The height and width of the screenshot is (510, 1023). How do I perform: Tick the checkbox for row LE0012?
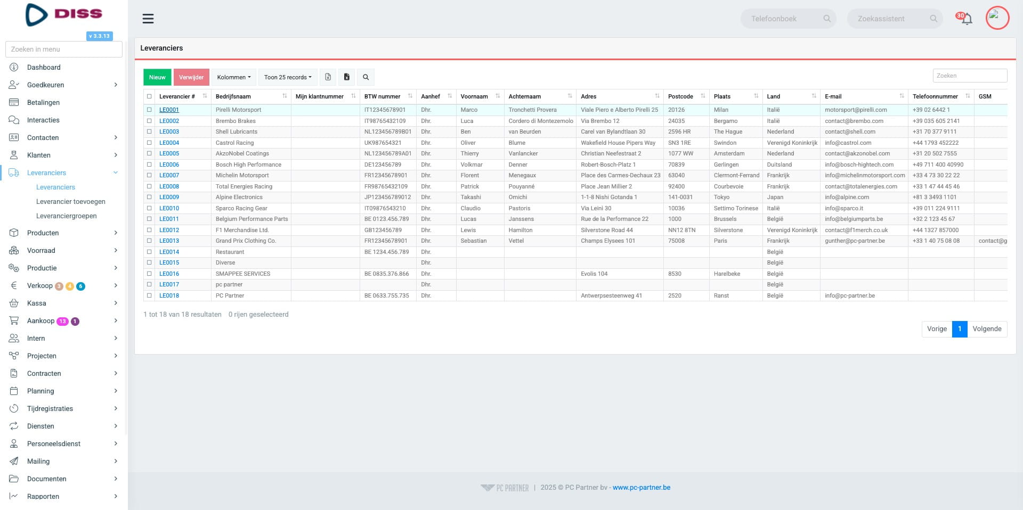click(x=149, y=230)
